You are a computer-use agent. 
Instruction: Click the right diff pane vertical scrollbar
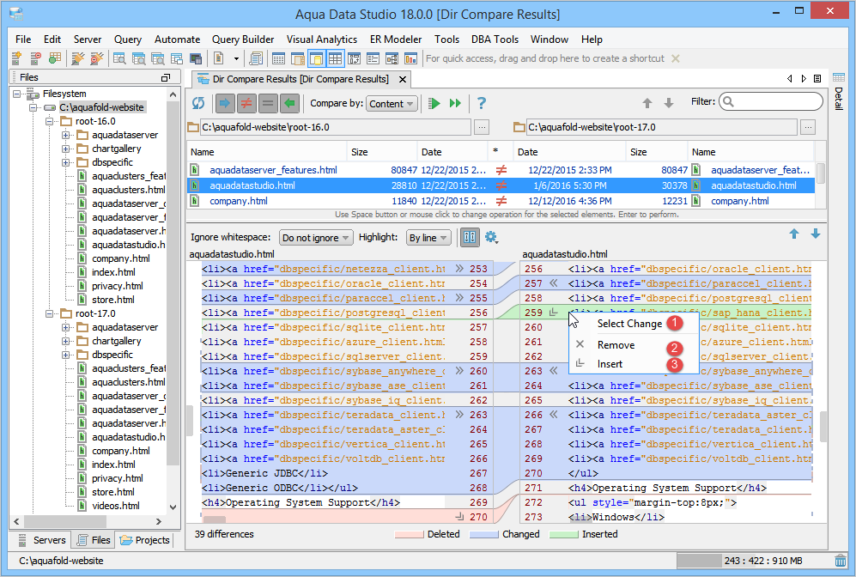[823, 427]
